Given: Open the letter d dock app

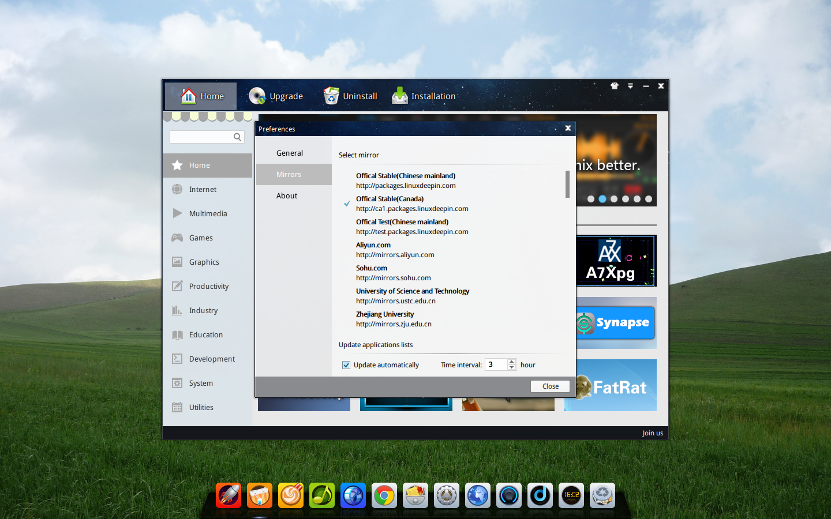Looking at the screenshot, I should coord(540,495).
